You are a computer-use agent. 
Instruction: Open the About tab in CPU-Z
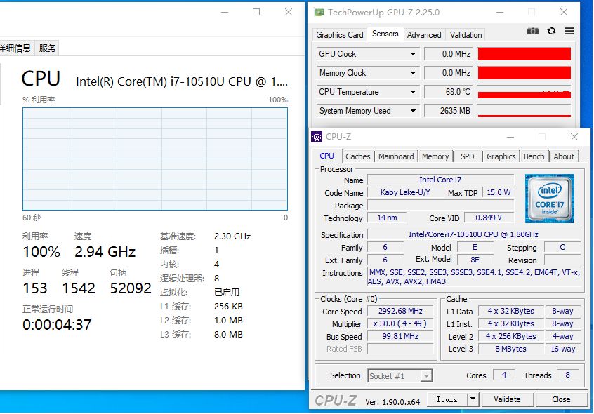point(564,156)
